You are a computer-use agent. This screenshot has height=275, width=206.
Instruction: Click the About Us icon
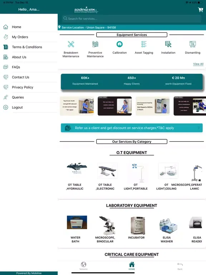[6, 57]
